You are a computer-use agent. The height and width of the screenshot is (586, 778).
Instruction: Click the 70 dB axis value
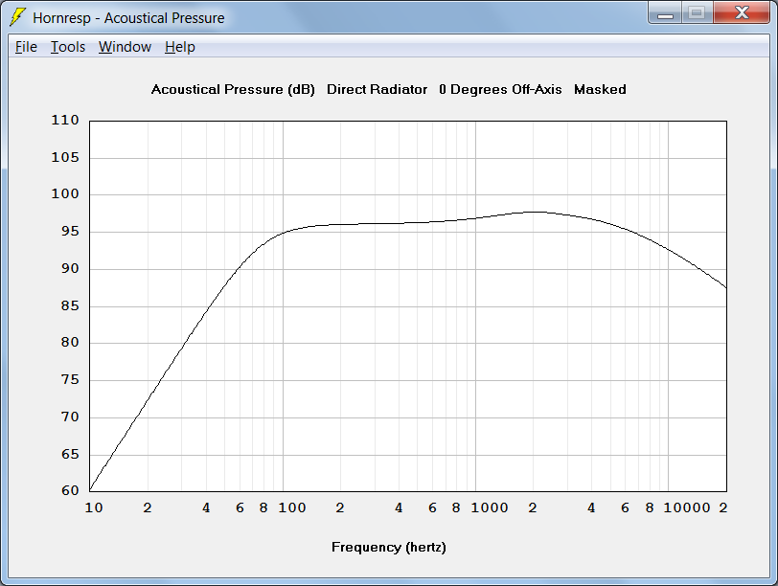point(70,417)
